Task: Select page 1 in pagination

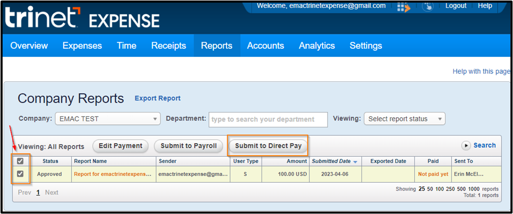Action: (x=38, y=193)
